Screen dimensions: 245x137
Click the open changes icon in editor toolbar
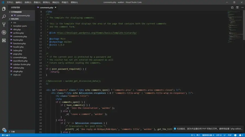pos(232,8)
